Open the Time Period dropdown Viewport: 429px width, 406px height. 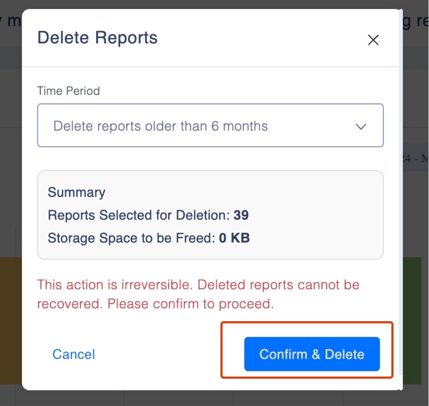(210, 126)
